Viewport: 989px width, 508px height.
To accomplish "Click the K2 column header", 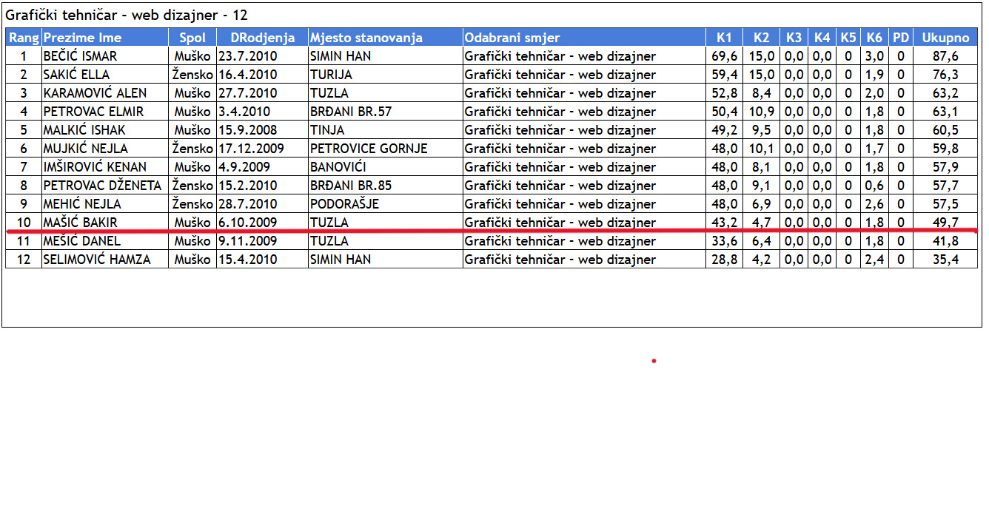I will pyautogui.click(x=761, y=38).
